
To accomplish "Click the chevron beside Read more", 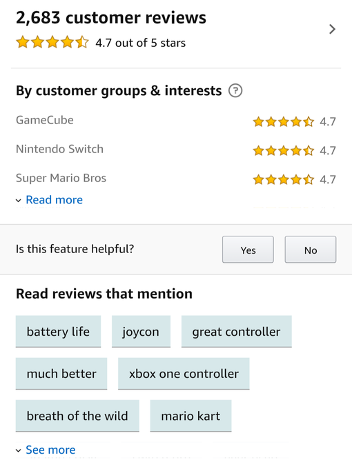I will (x=18, y=201).
